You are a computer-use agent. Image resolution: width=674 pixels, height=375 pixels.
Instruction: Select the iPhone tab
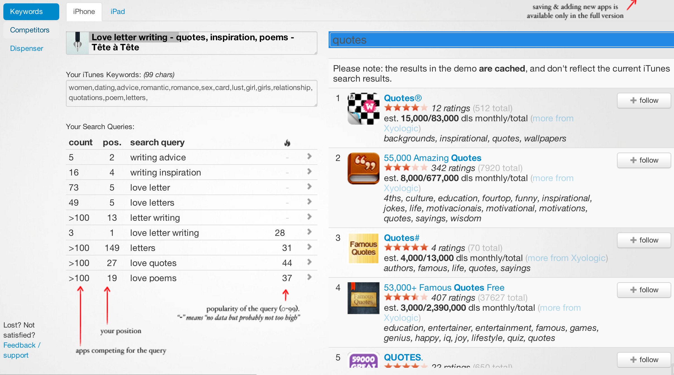[x=84, y=11]
